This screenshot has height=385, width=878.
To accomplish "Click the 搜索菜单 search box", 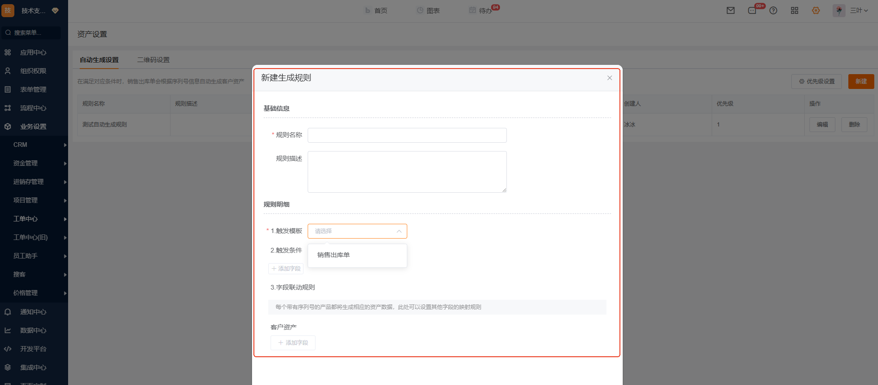I will tap(32, 33).
